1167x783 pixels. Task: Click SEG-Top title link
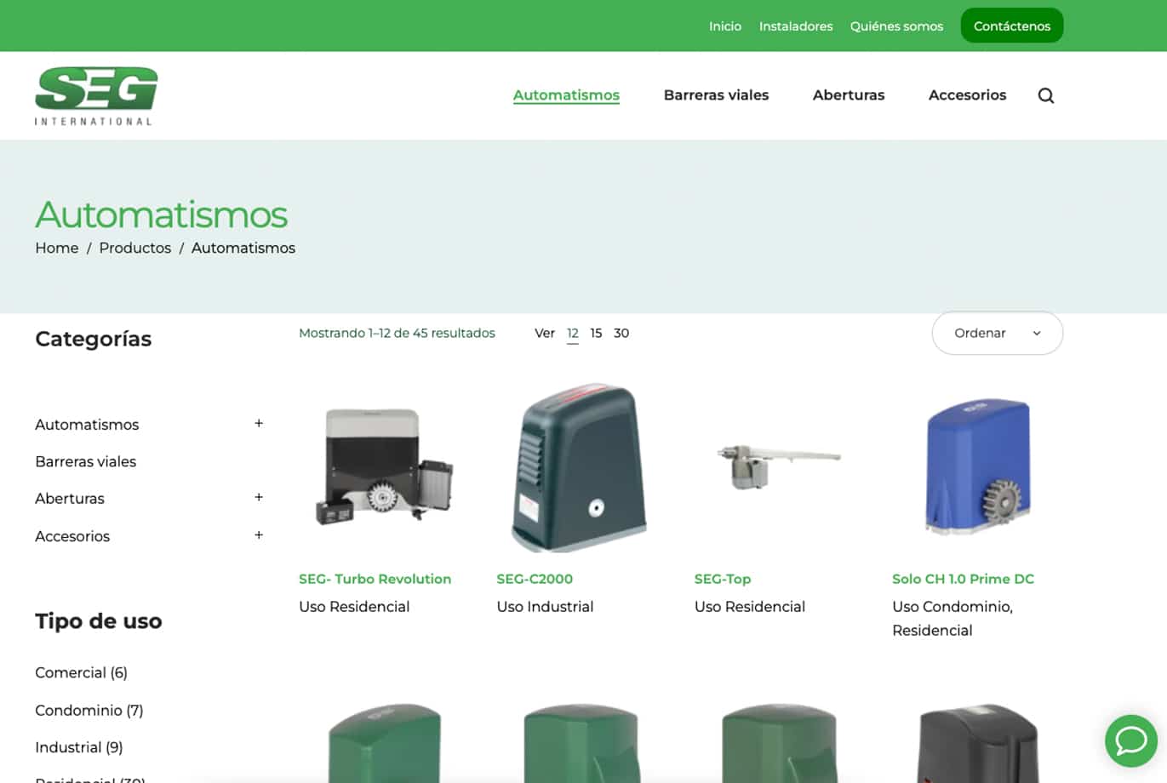point(723,579)
